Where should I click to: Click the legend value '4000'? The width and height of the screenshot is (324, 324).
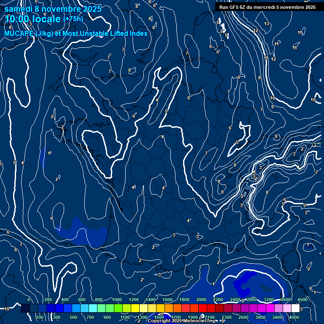pyautogui.click(x=294, y=317)
